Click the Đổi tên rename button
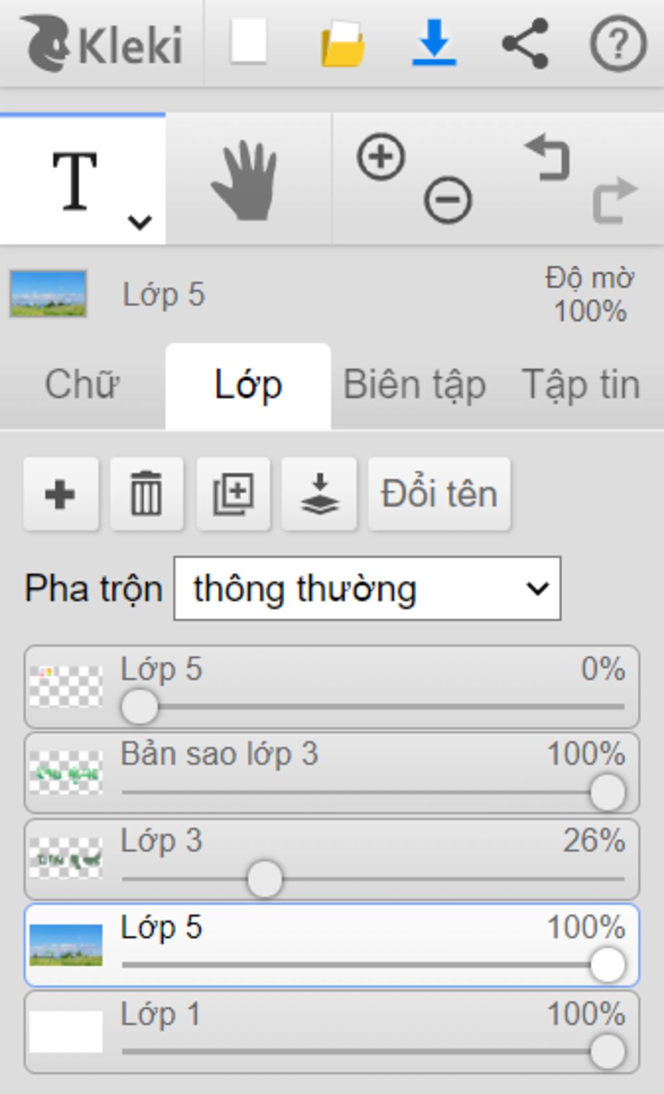 click(440, 494)
